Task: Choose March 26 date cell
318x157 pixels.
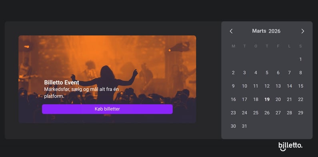Action: tap(267, 113)
